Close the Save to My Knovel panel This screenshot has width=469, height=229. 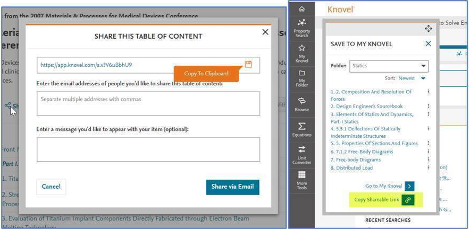(x=428, y=44)
